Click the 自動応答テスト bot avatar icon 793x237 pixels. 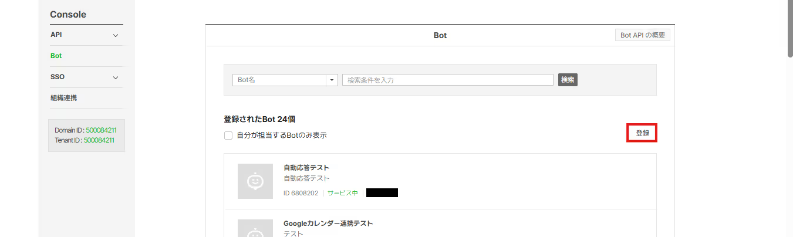click(255, 181)
